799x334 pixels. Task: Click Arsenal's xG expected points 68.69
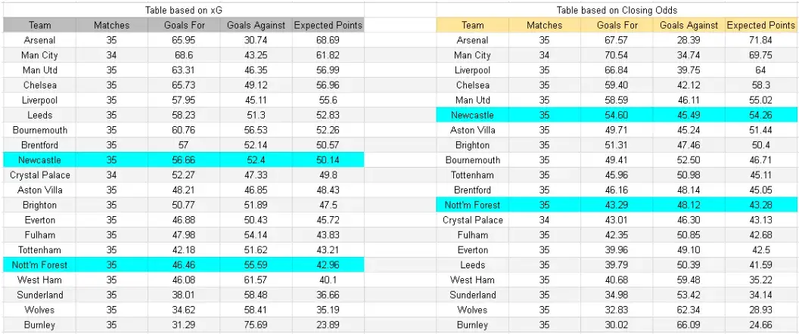click(x=328, y=40)
